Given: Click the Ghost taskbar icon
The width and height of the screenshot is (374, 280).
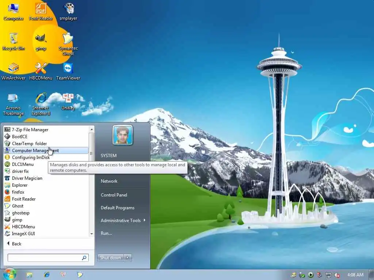Looking at the screenshot, I should pos(80,275).
